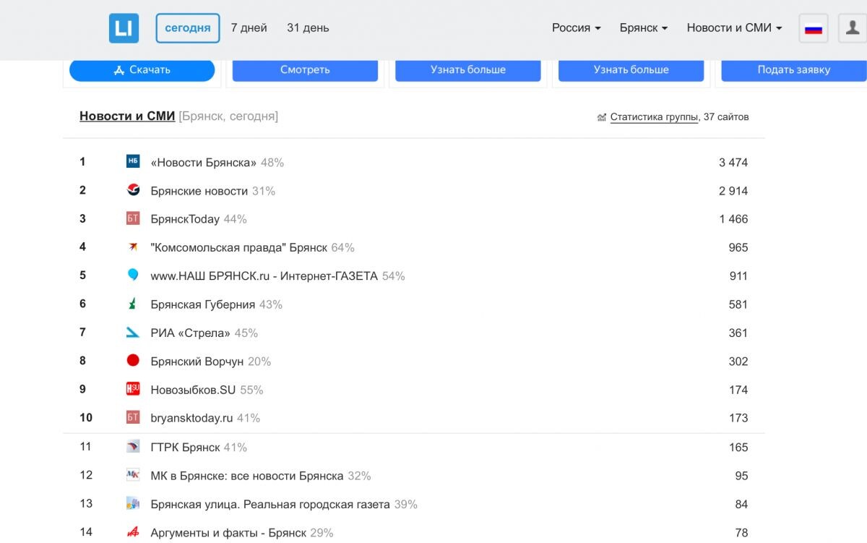The width and height of the screenshot is (867, 543).
Task: Open the Брянские новости site link
Action: (x=199, y=191)
